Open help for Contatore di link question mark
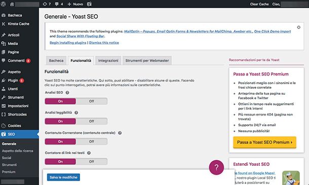This screenshot has height=185, width=309. (x=89, y=153)
